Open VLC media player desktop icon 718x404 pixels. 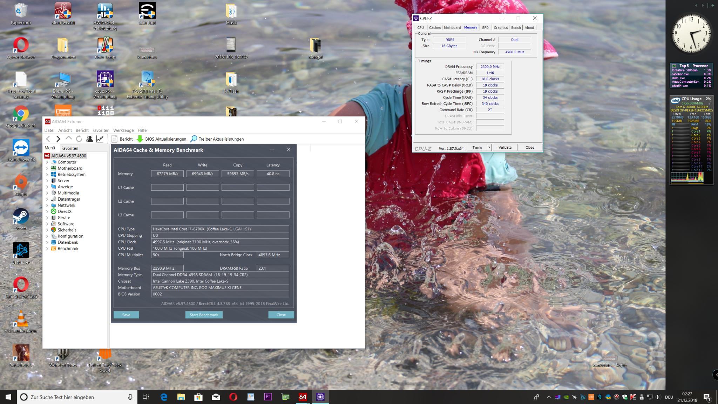point(21,322)
